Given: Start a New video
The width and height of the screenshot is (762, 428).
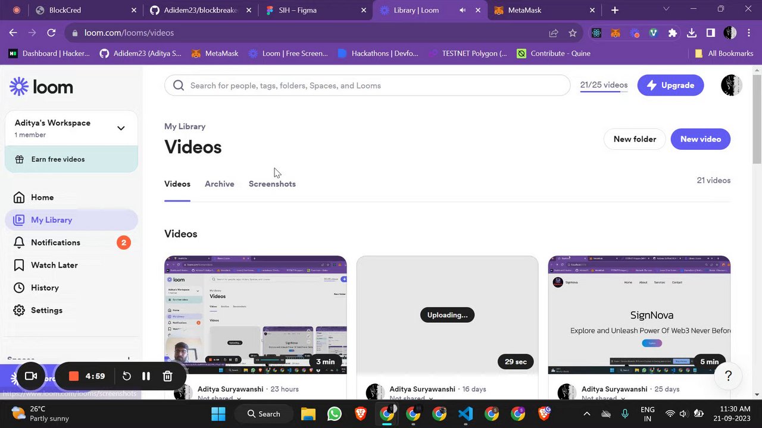Looking at the screenshot, I should 700,139.
